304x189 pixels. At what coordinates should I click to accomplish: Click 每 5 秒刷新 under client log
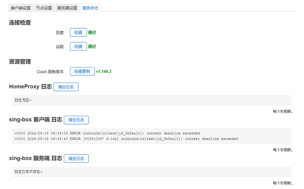(x=283, y=150)
